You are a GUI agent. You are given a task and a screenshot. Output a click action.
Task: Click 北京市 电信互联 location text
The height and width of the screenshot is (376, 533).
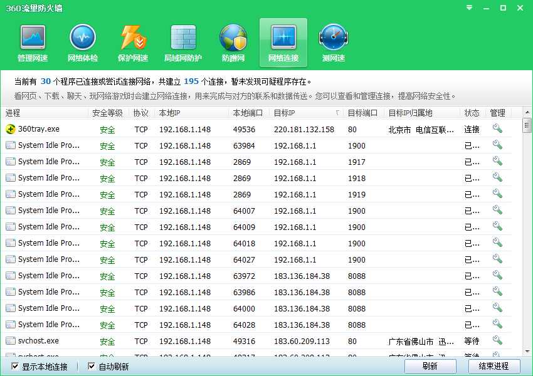[421, 130]
